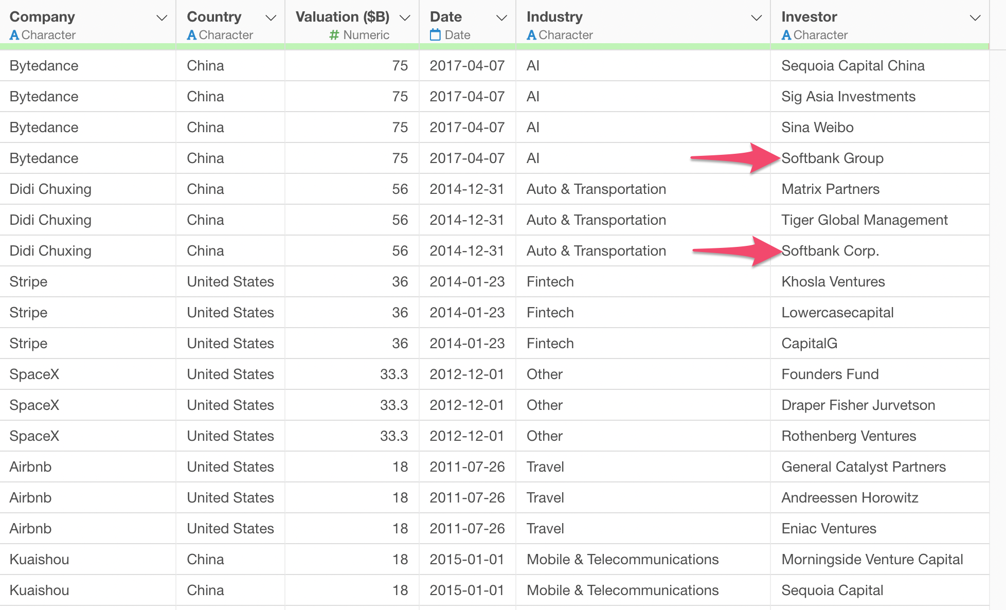
Task: Click the Character type icon under Company
Action: tap(14, 35)
